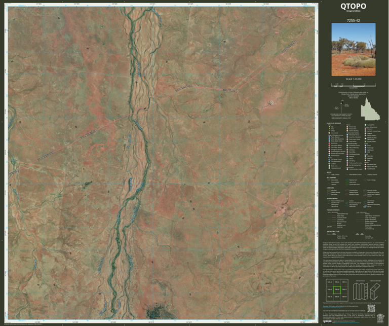Click the Museum legend icon
The height and width of the screenshot is (326, 389).
click(347, 157)
